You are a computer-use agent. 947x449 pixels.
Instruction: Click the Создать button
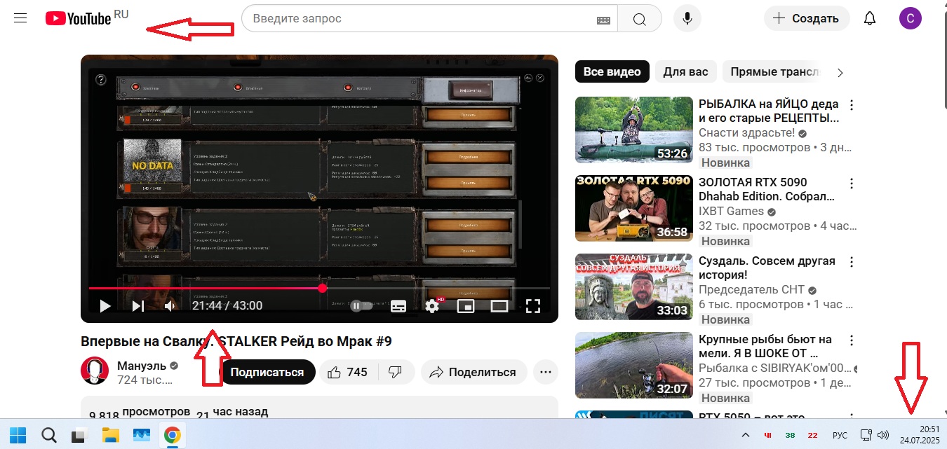807,19
